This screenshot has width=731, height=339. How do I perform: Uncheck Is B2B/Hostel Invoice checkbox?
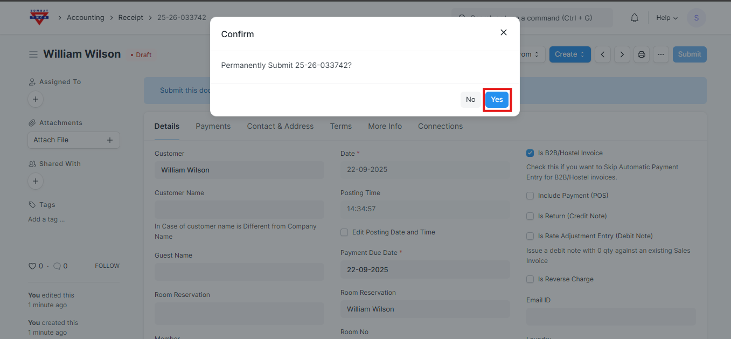click(530, 153)
